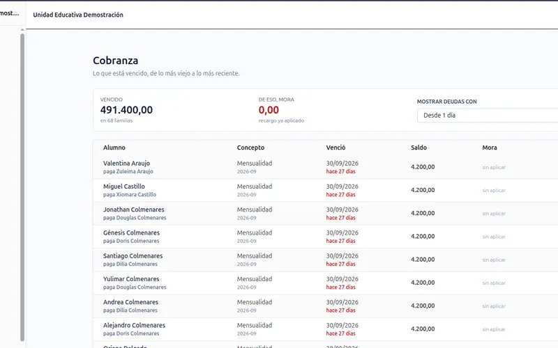Open student Génesis Colmenares' row
The image size is (558, 348).
coord(325,237)
